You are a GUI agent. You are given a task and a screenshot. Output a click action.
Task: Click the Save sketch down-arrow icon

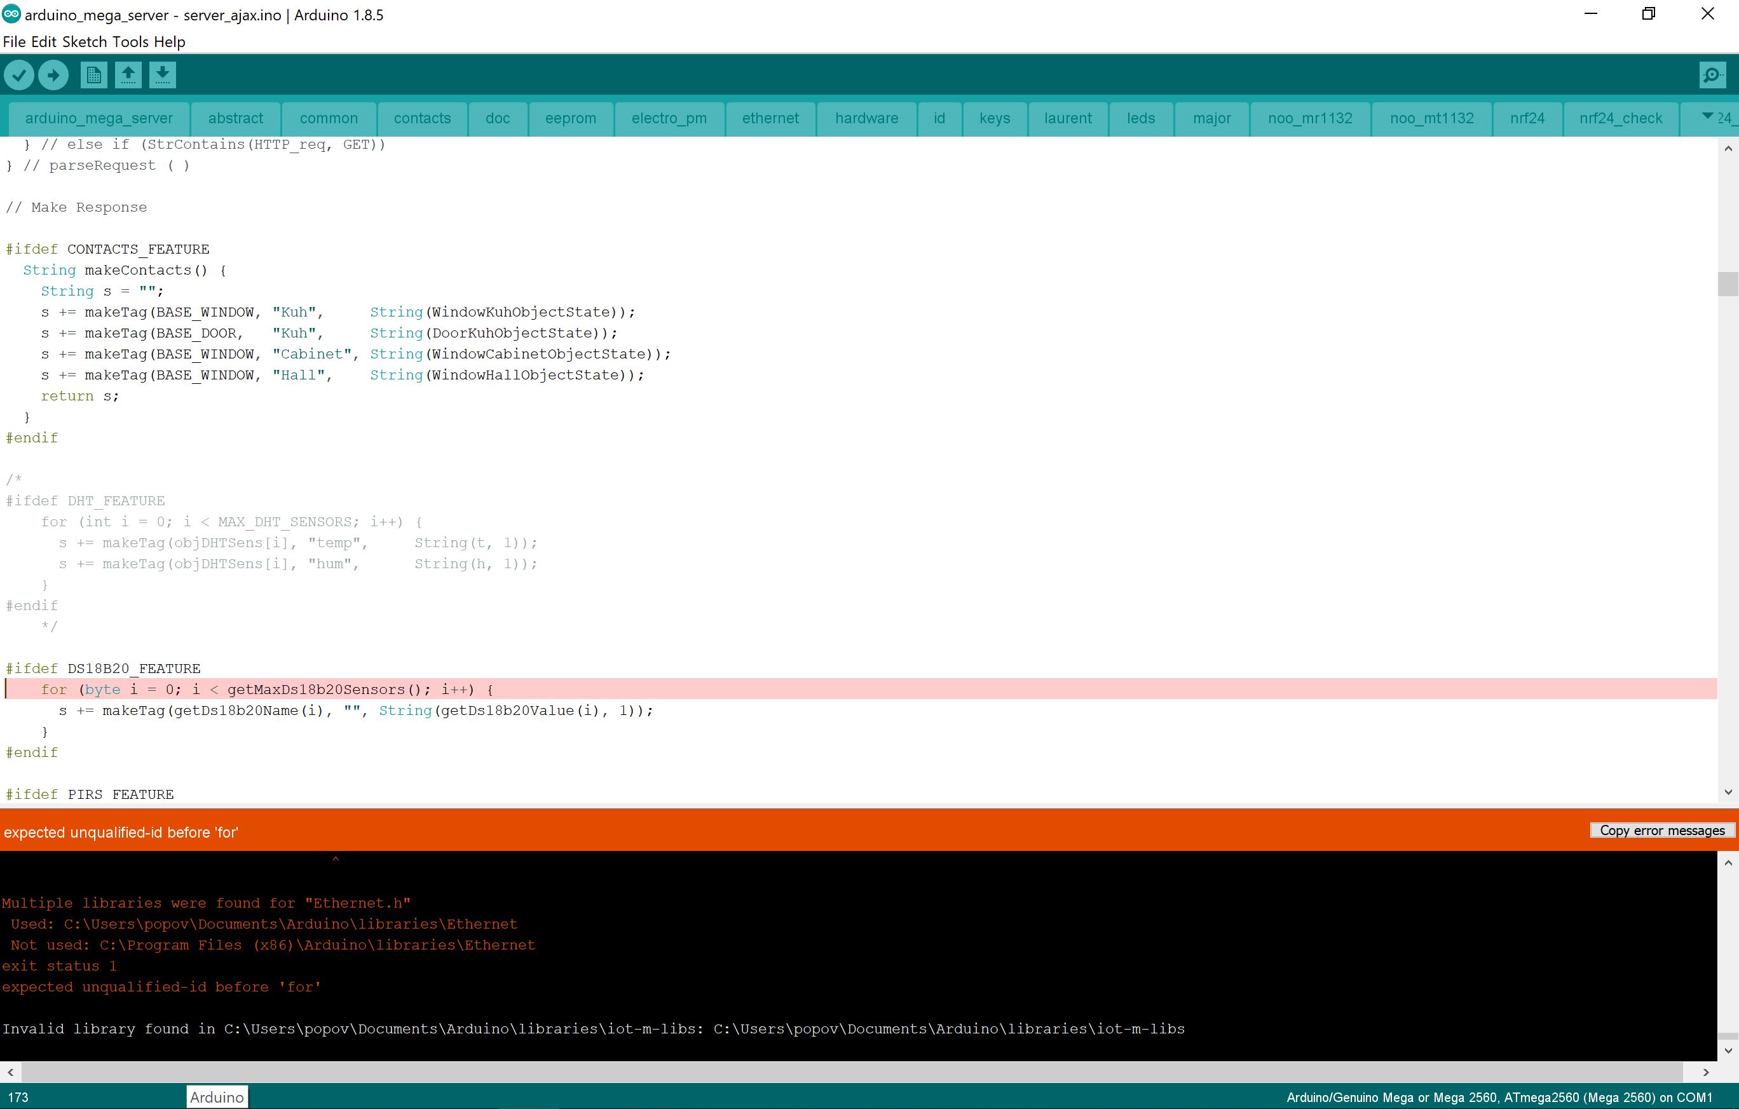pyautogui.click(x=163, y=75)
